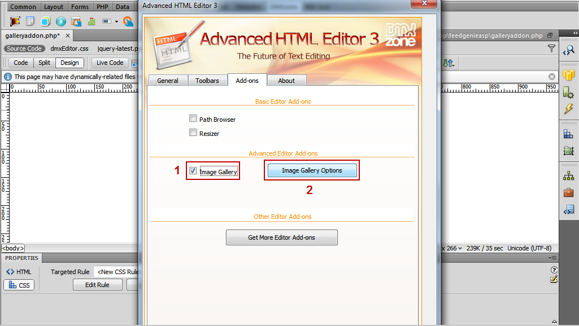Viewport: 579px width, 326px height.
Task: Open the Databases panel yellow cylinders icon
Action: click(569, 75)
